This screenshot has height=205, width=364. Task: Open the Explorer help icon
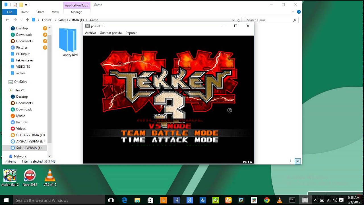tap(299, 12)
